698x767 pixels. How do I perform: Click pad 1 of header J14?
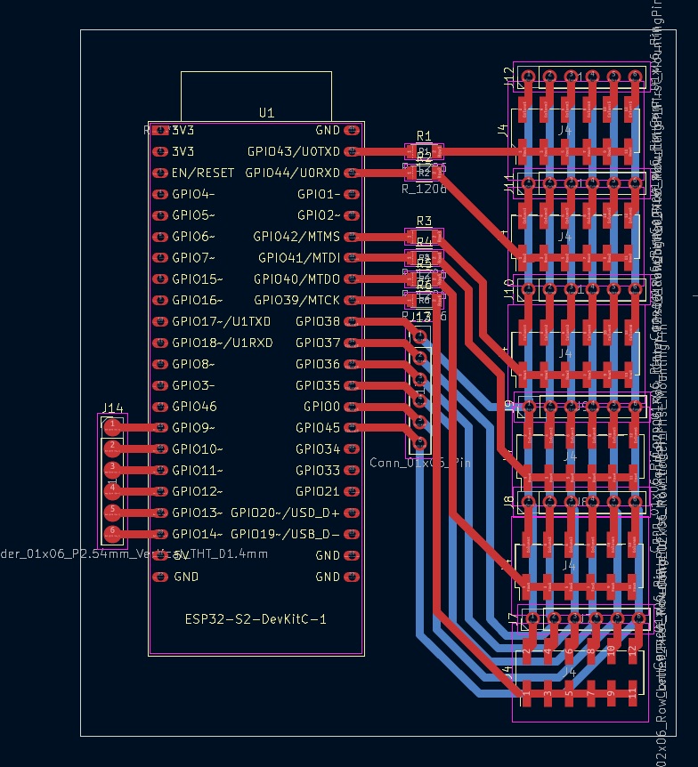[x=112, y=427]
